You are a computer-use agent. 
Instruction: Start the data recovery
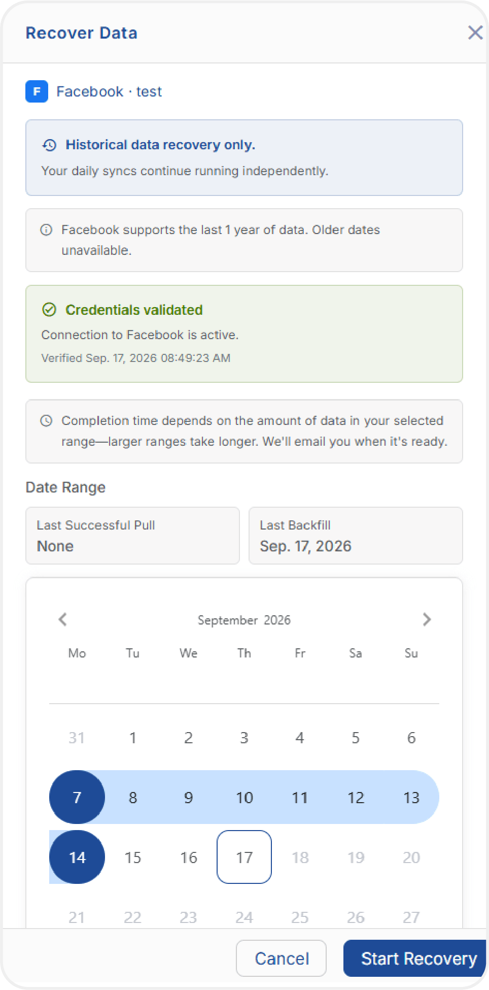[415, 958]
